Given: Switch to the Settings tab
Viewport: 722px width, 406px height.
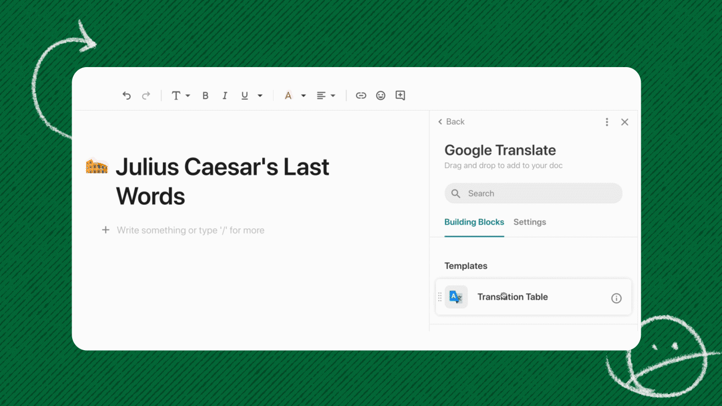Looking at the screenshot, I should pos(530,222).
